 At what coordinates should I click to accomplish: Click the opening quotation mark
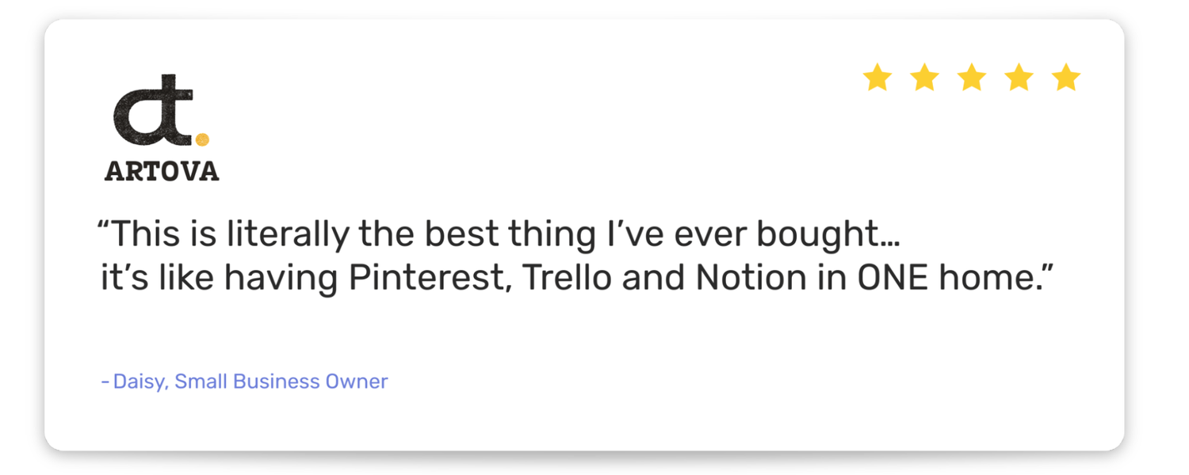click(x=103, y=226)
